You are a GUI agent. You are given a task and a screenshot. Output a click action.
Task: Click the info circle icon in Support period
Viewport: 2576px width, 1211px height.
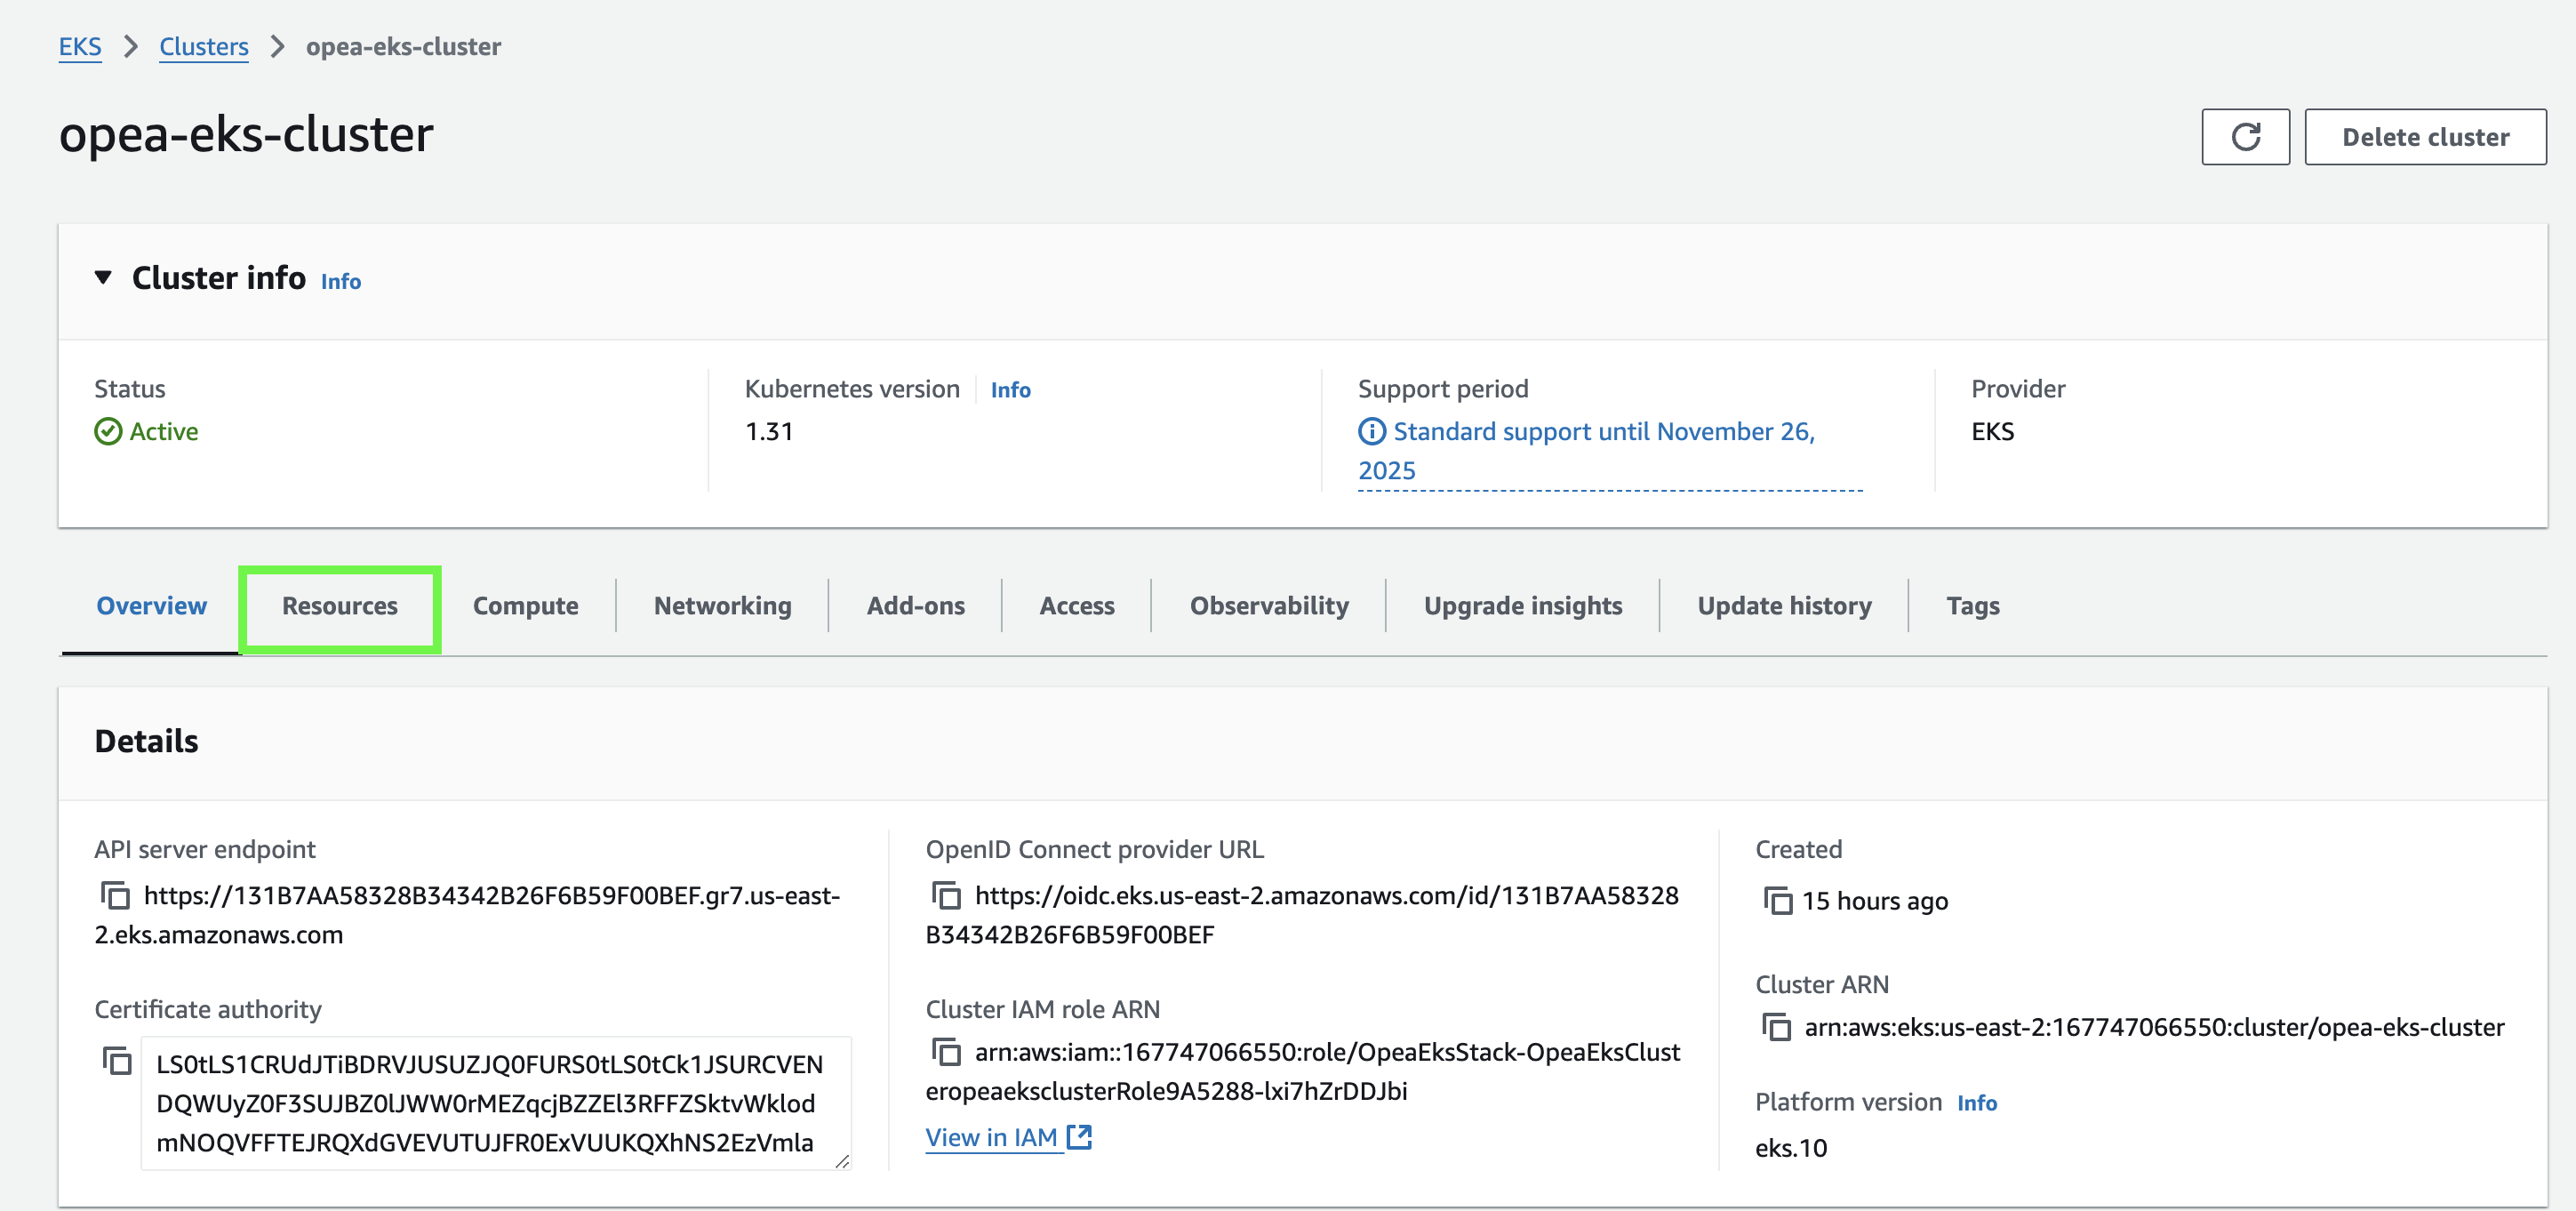(1372, 431)
